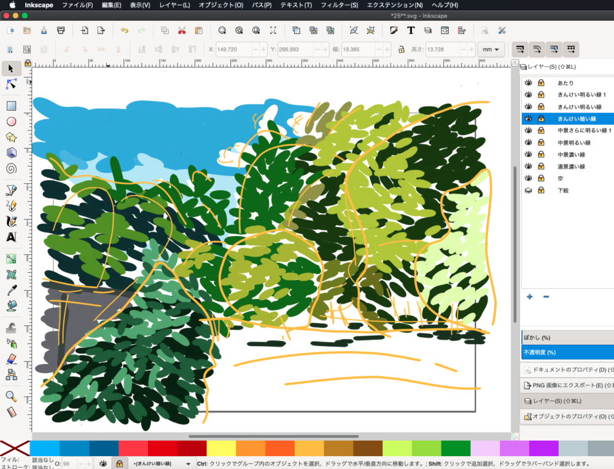The width and height of the screenshot is (614, 469).
Task: Choose the rectangle drawing tool
Action: coord(11,106)
